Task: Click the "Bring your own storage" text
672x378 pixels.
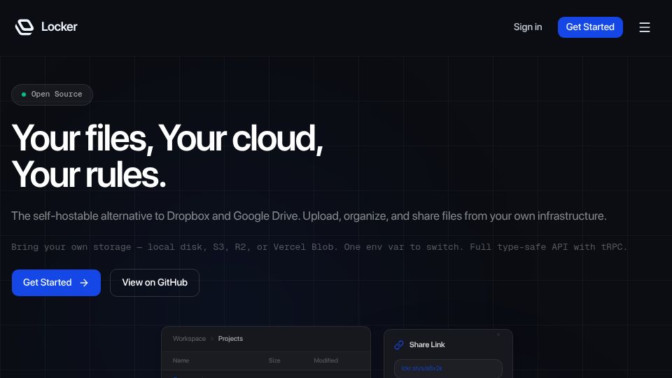Action: point(319,247)
